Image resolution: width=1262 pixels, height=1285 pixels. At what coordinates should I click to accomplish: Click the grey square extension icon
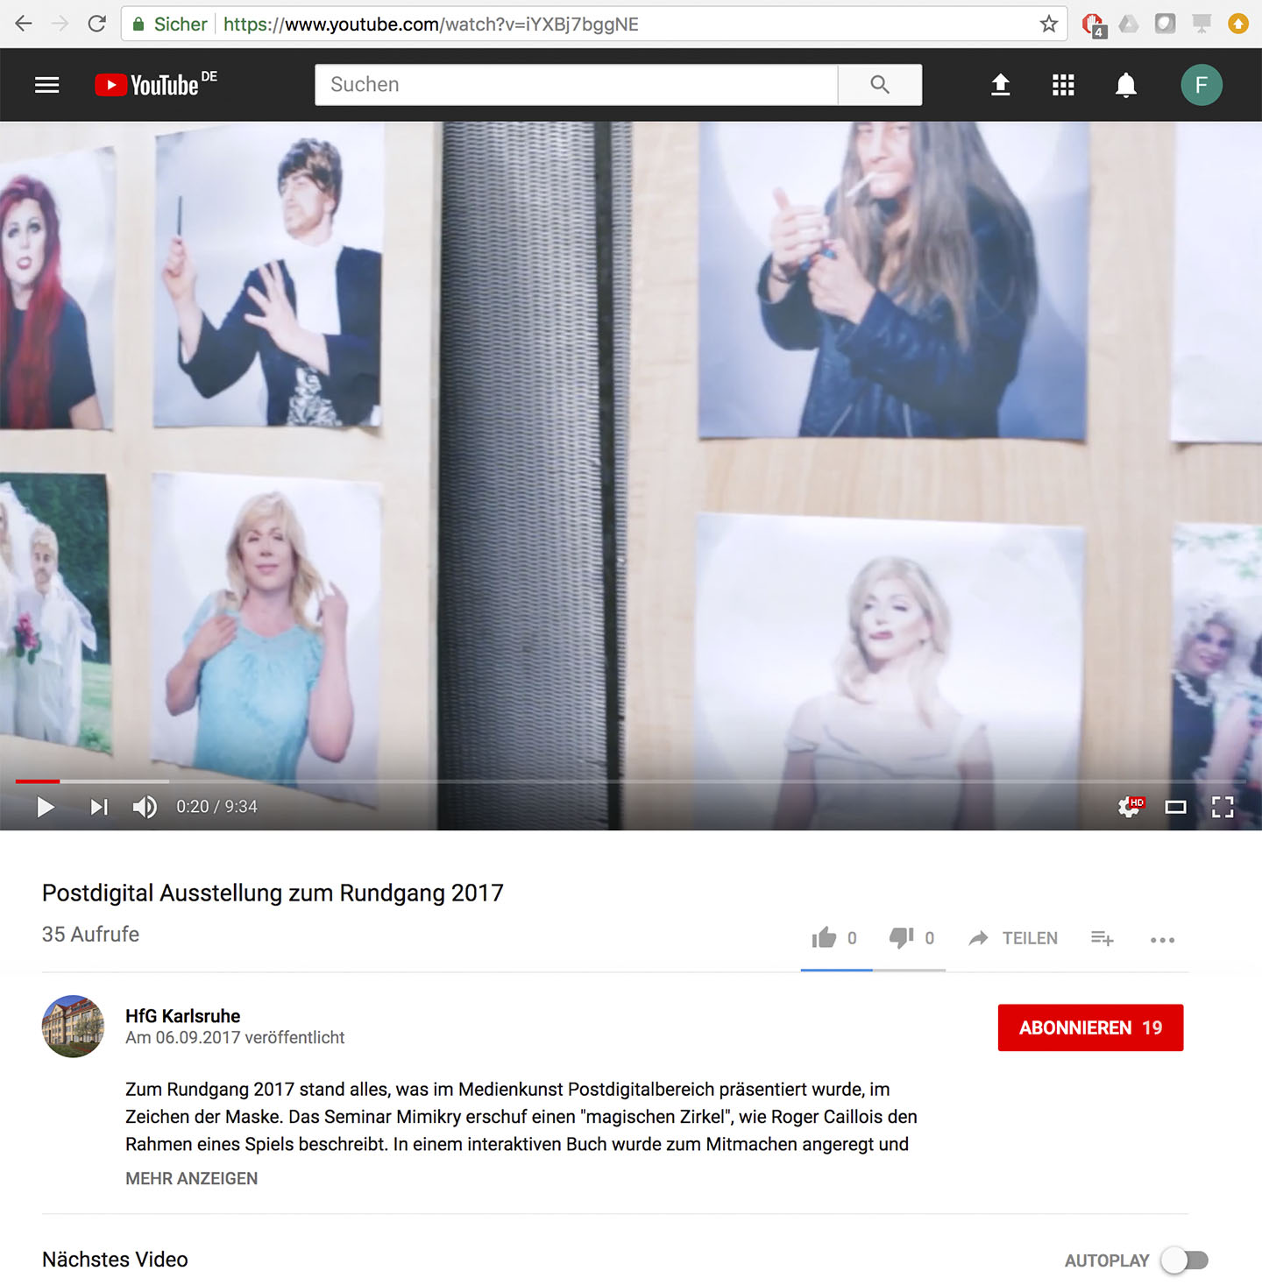click(x=1165, y=24)
